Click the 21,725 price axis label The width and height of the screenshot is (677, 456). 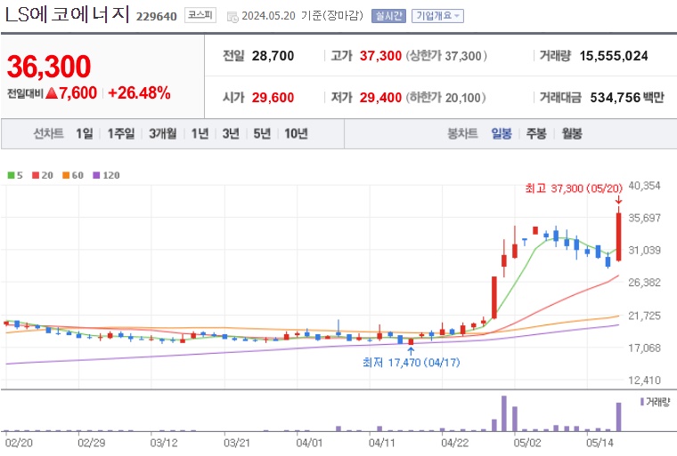644,316
